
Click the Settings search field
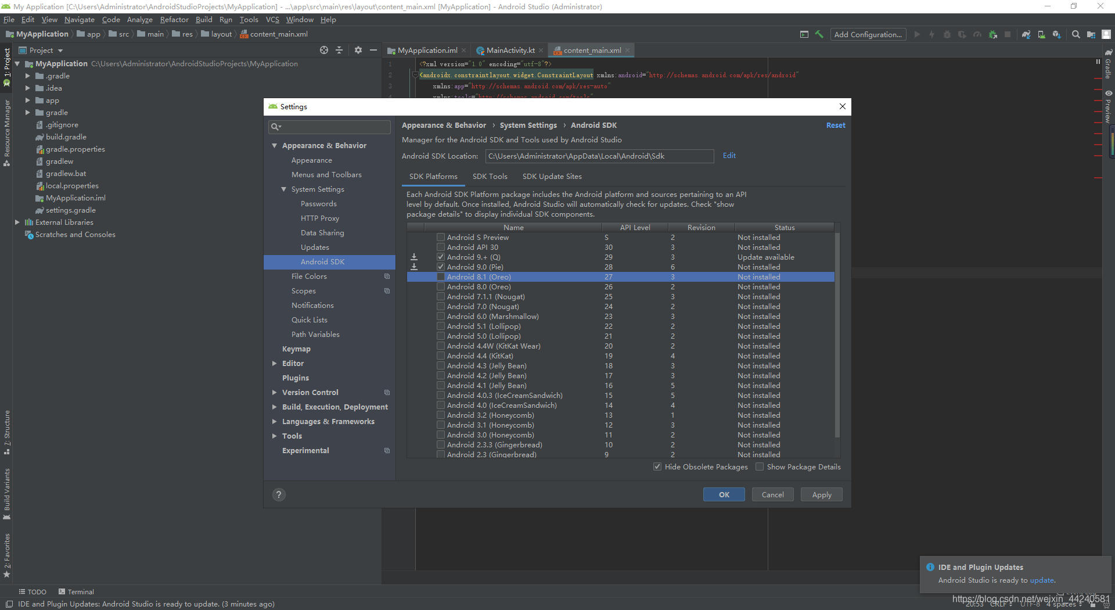click(329, 127)
